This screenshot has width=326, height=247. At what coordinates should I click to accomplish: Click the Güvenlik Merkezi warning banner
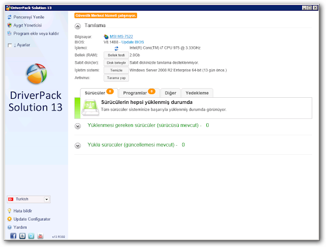point(105,16)
